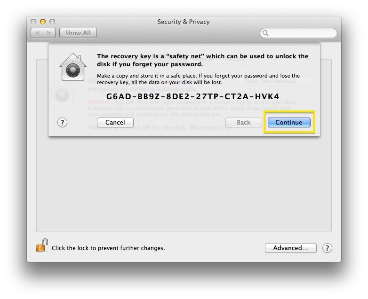Open help from the recovery key dialog
This screenshot has width=368, height=299.
coord(62,122)
